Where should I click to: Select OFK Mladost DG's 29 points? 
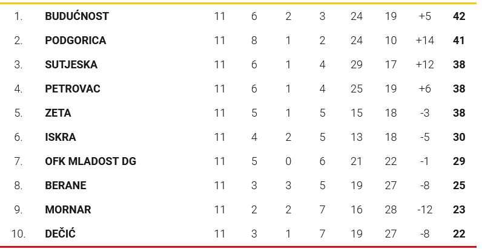click(x=458, y=161)
